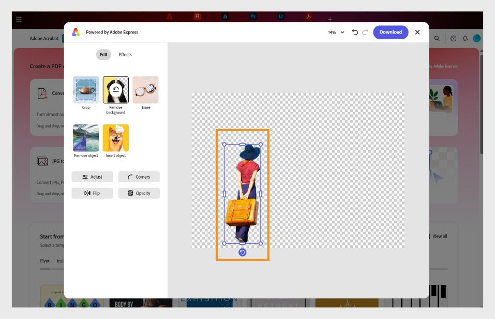Close the Adobe Express editor dialog
This screenshot has height=319, width=495.
pyautogui.click(x=417, y=32)
